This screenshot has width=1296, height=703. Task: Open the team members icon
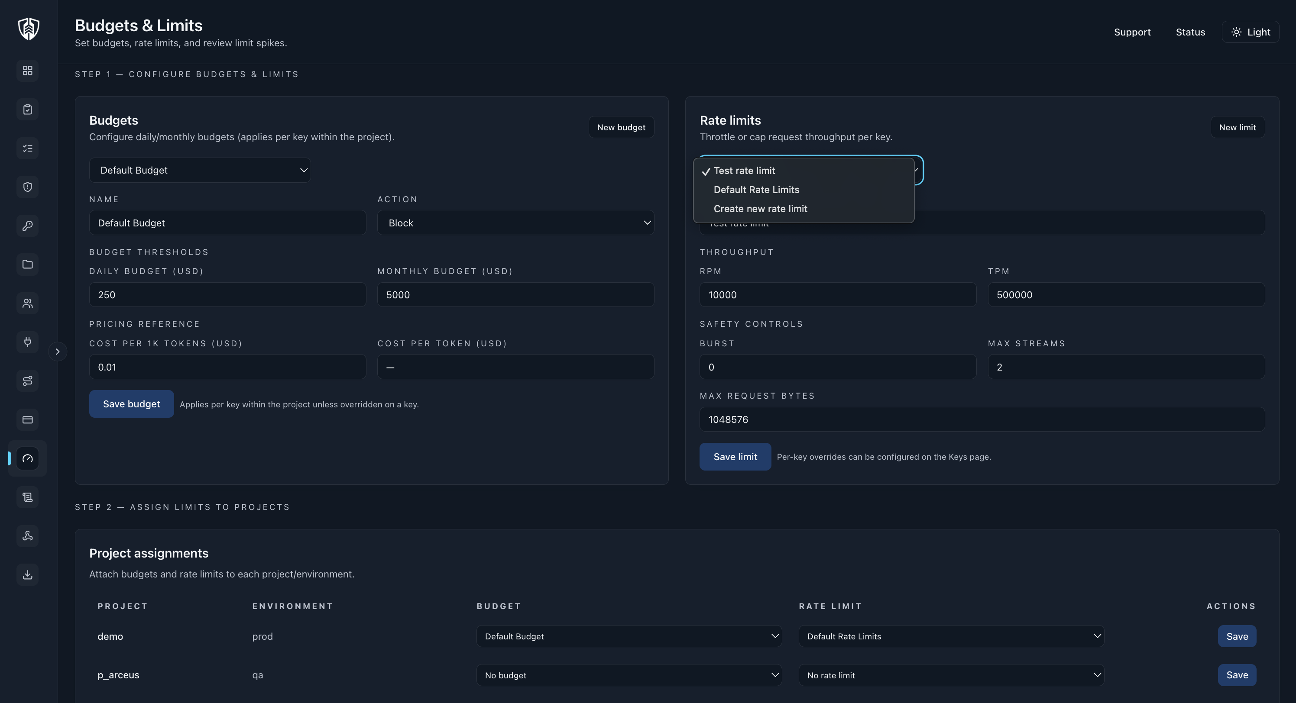pyautogui.click(x=27, y=303)
